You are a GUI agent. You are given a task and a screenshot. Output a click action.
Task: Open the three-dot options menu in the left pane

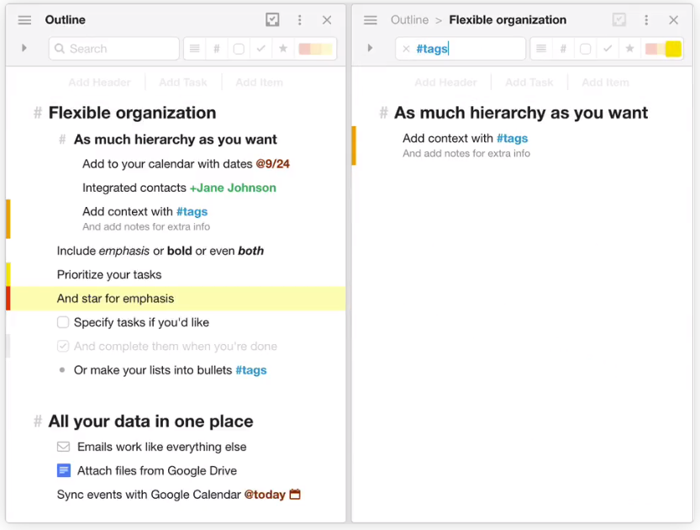pyautogui.click(x=300, y=20)
